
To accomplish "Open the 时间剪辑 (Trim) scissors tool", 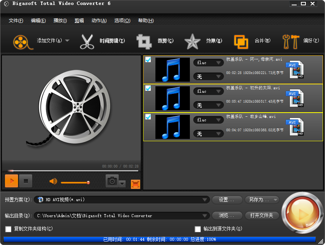I will (x=87, y=41).
